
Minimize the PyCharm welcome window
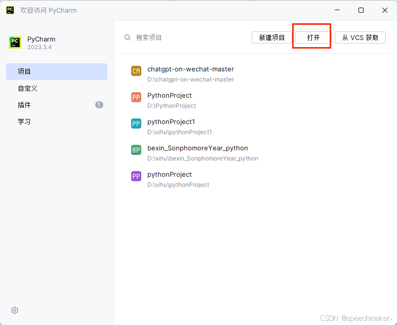(337, 10)
